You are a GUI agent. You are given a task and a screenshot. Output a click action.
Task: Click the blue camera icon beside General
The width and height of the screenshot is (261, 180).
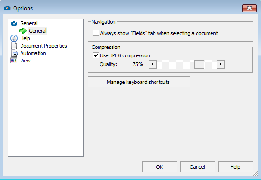point(14,23)
